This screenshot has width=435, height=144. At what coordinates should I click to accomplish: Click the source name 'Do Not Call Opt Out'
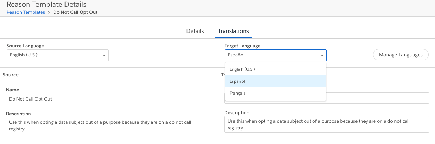30,99
